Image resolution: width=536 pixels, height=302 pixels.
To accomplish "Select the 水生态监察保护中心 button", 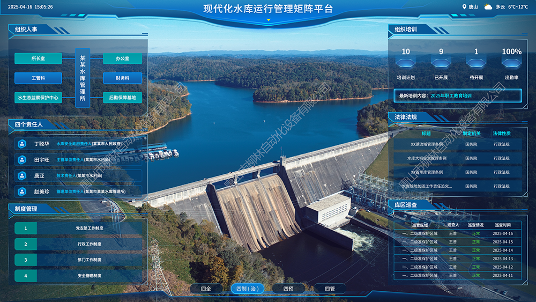I will [38, 98].
